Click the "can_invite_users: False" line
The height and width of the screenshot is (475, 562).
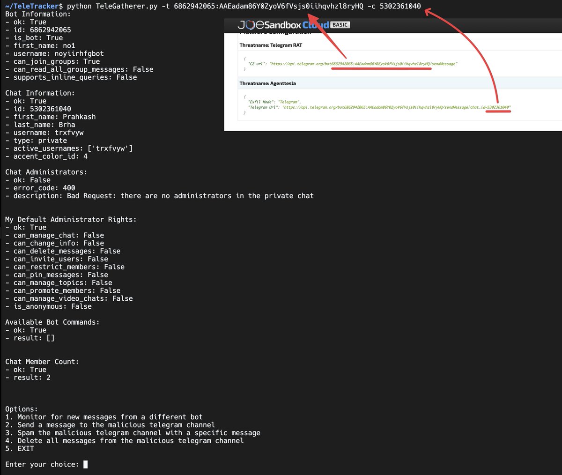point(57,259)
